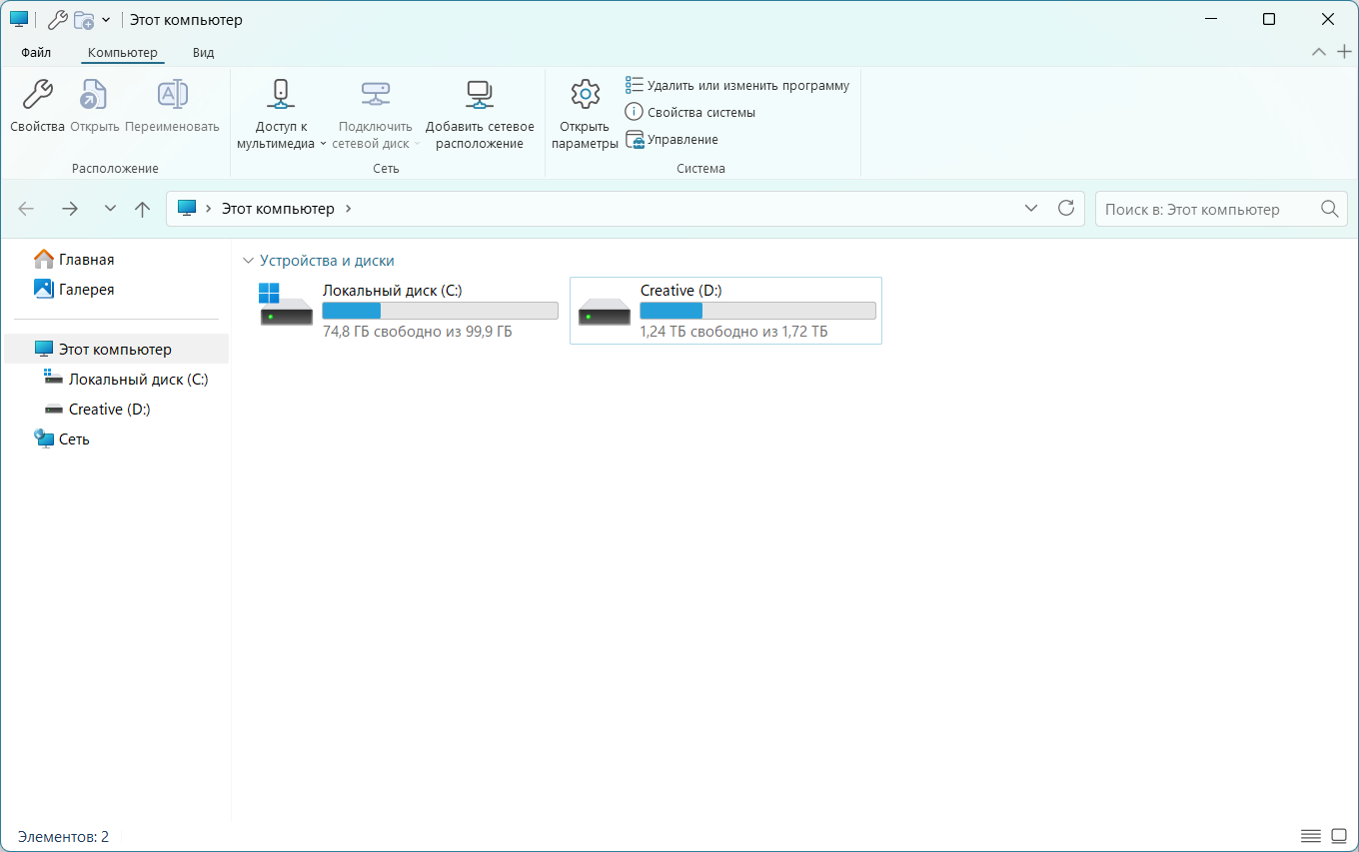Collapse Устройства и диски group
This screenshot has width=1359, height=852.
pyautogui.click(x=249, y=261)
